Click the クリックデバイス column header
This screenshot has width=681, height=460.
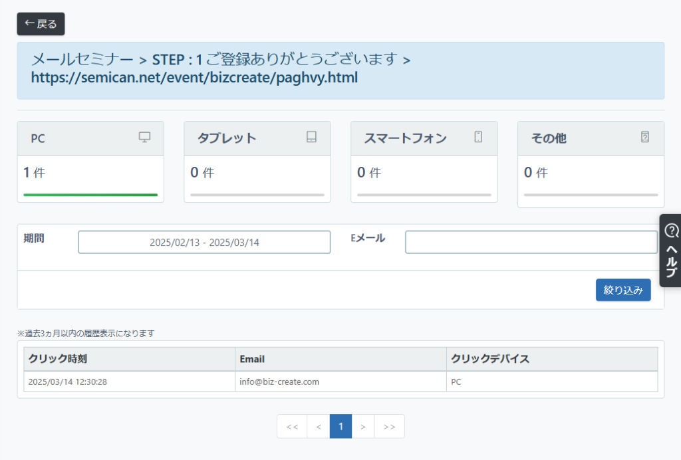pos(552,359)
